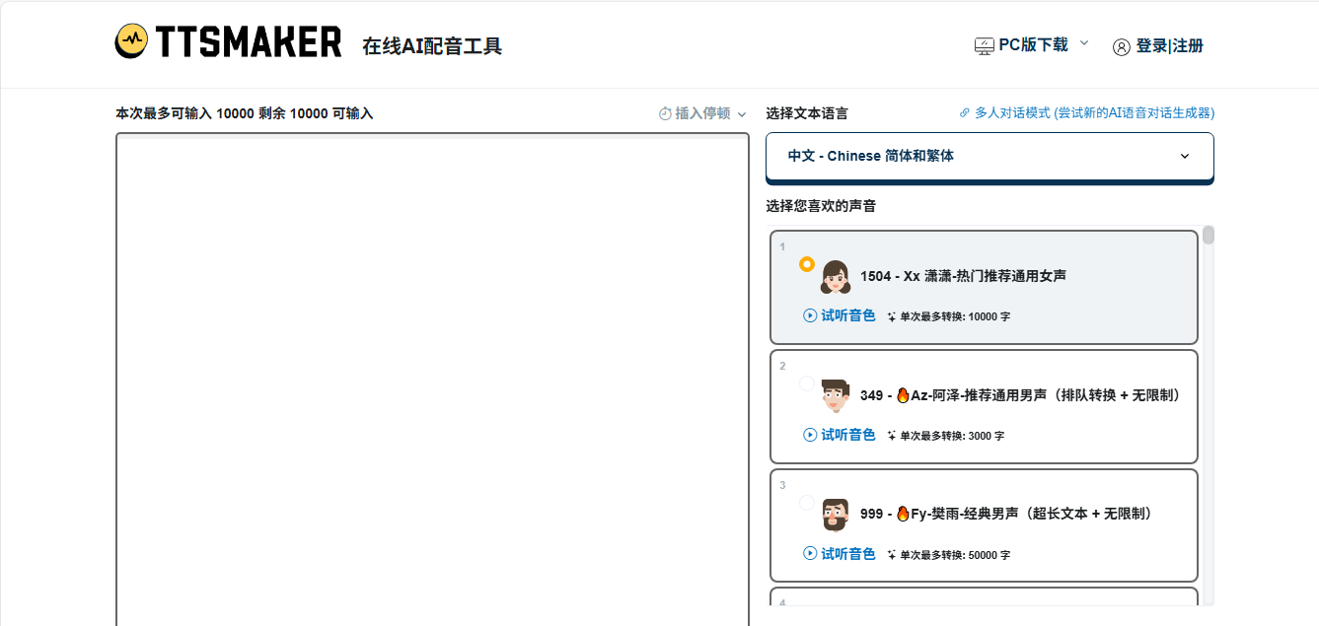Select the 999 樊雨 voice radio button
Viewport: 1319px width, 626px height.
(807, 503)
